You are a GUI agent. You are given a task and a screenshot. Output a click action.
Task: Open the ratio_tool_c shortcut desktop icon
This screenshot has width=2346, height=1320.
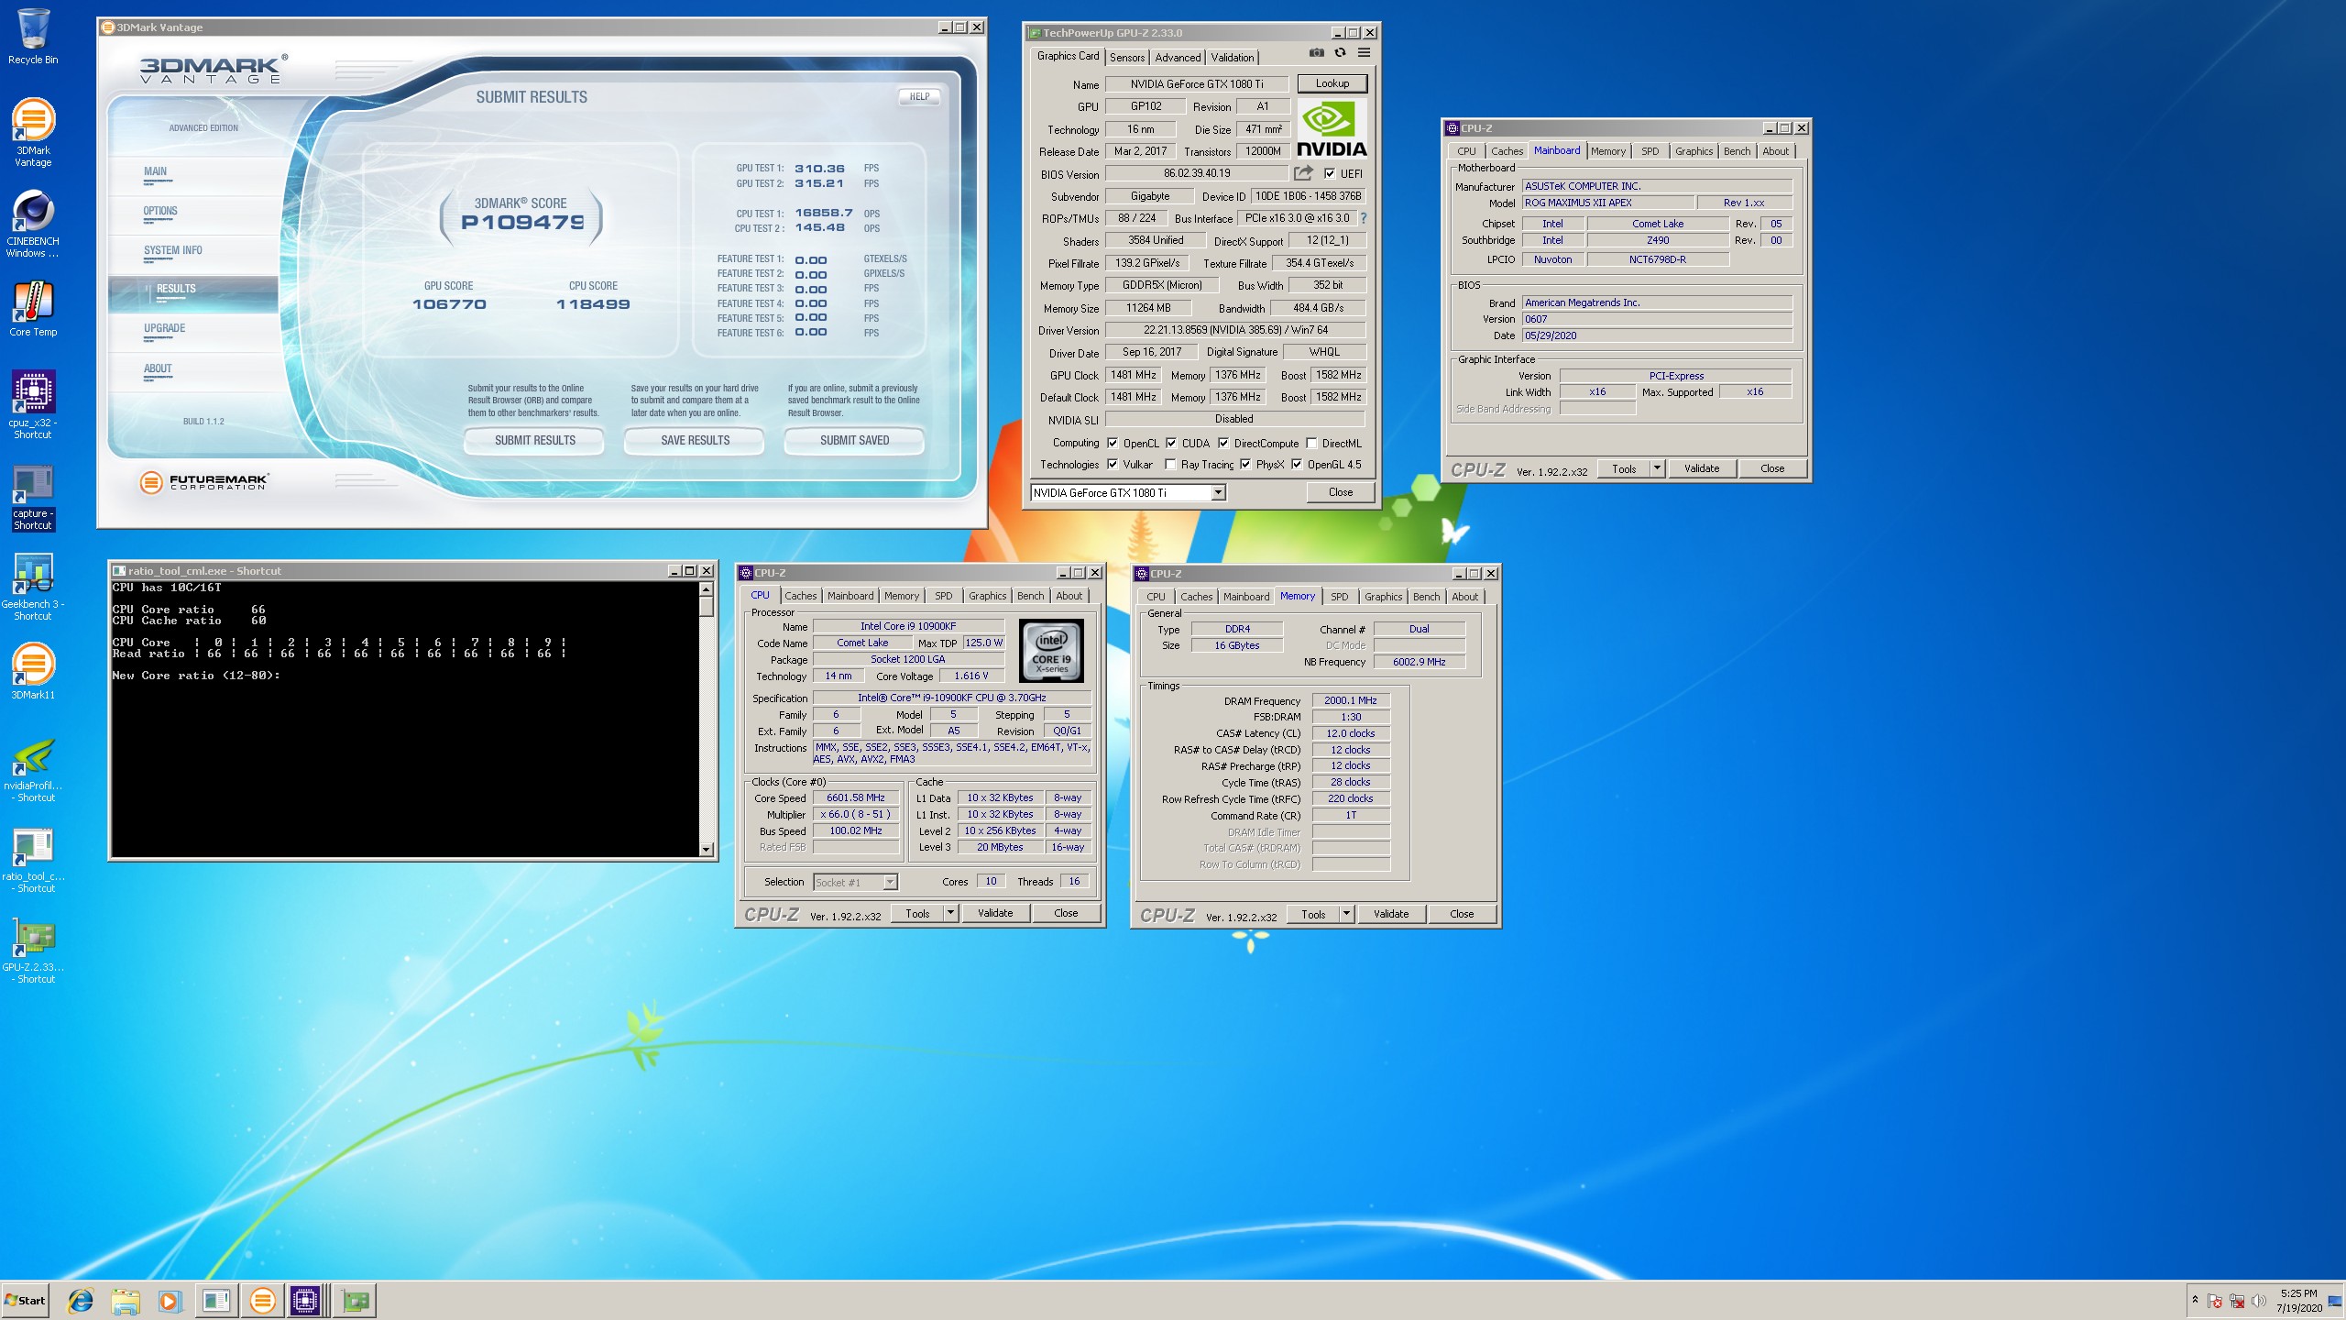click(33, 860)
